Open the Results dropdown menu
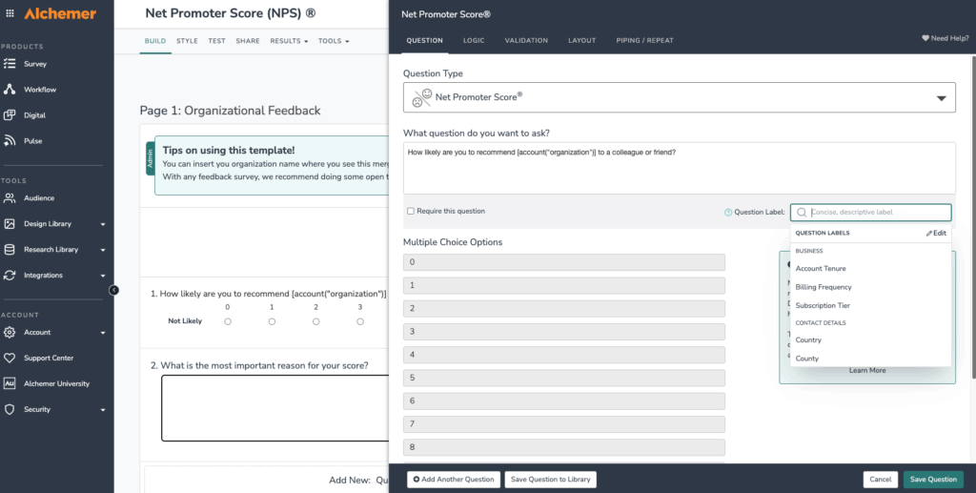 pos(289,41)
